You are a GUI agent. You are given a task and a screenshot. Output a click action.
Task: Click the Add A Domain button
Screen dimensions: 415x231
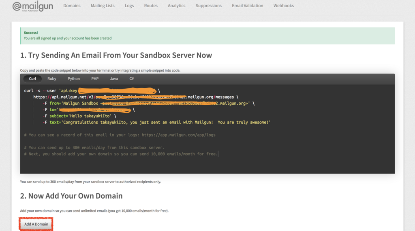pyautogui.click(x=36, y=224)
